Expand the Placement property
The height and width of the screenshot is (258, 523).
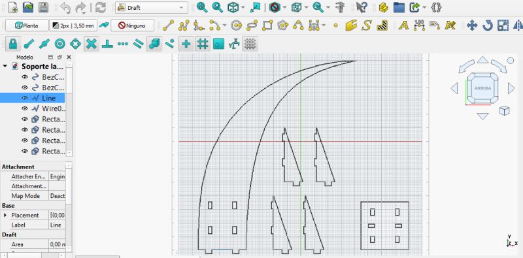[x=5, y=216]
